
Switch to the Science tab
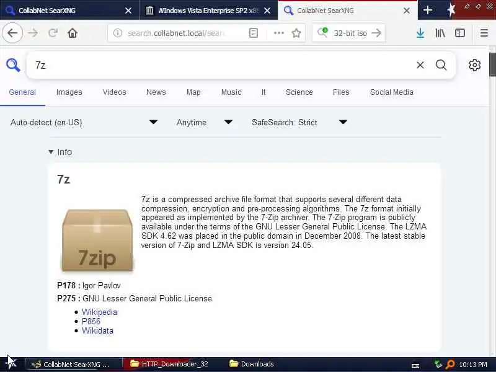[299, 92]
